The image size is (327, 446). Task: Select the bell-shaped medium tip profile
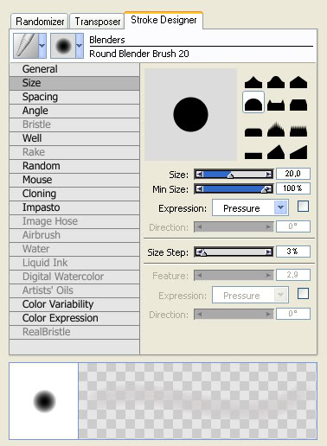tap(276, 82)
